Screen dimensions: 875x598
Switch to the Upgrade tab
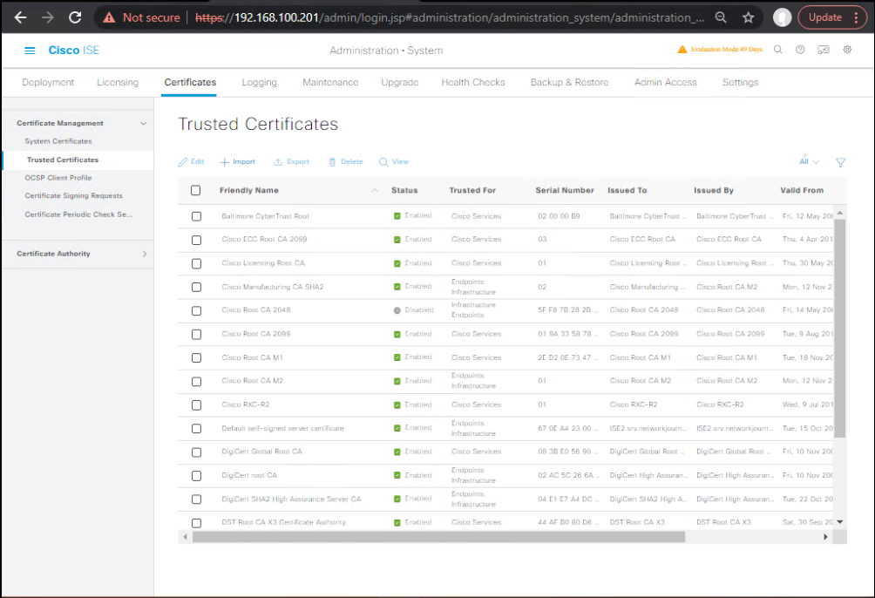tap(399, 82)
